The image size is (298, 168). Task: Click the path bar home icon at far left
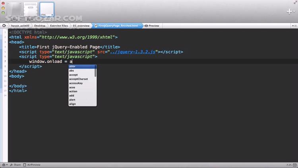click(4, 25)
